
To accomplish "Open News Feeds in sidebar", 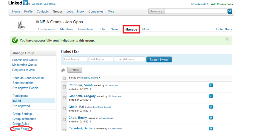I will click(21, 129).
